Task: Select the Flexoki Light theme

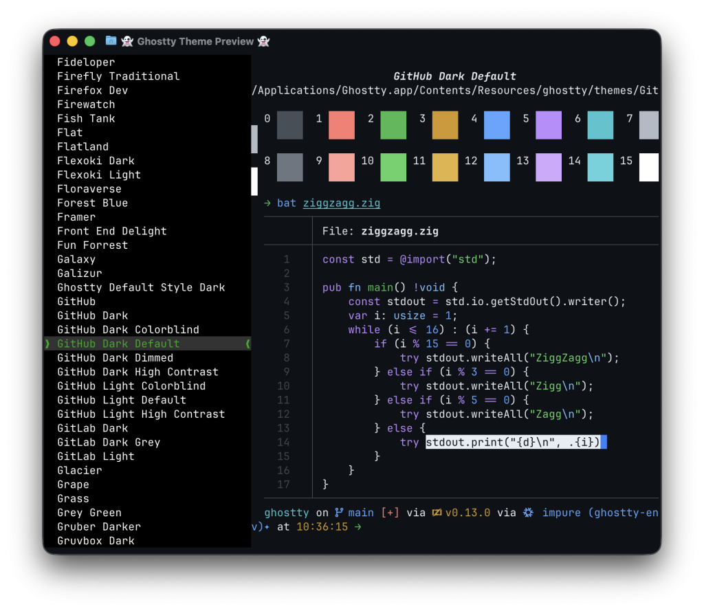Action: click(x=99, y=175)
